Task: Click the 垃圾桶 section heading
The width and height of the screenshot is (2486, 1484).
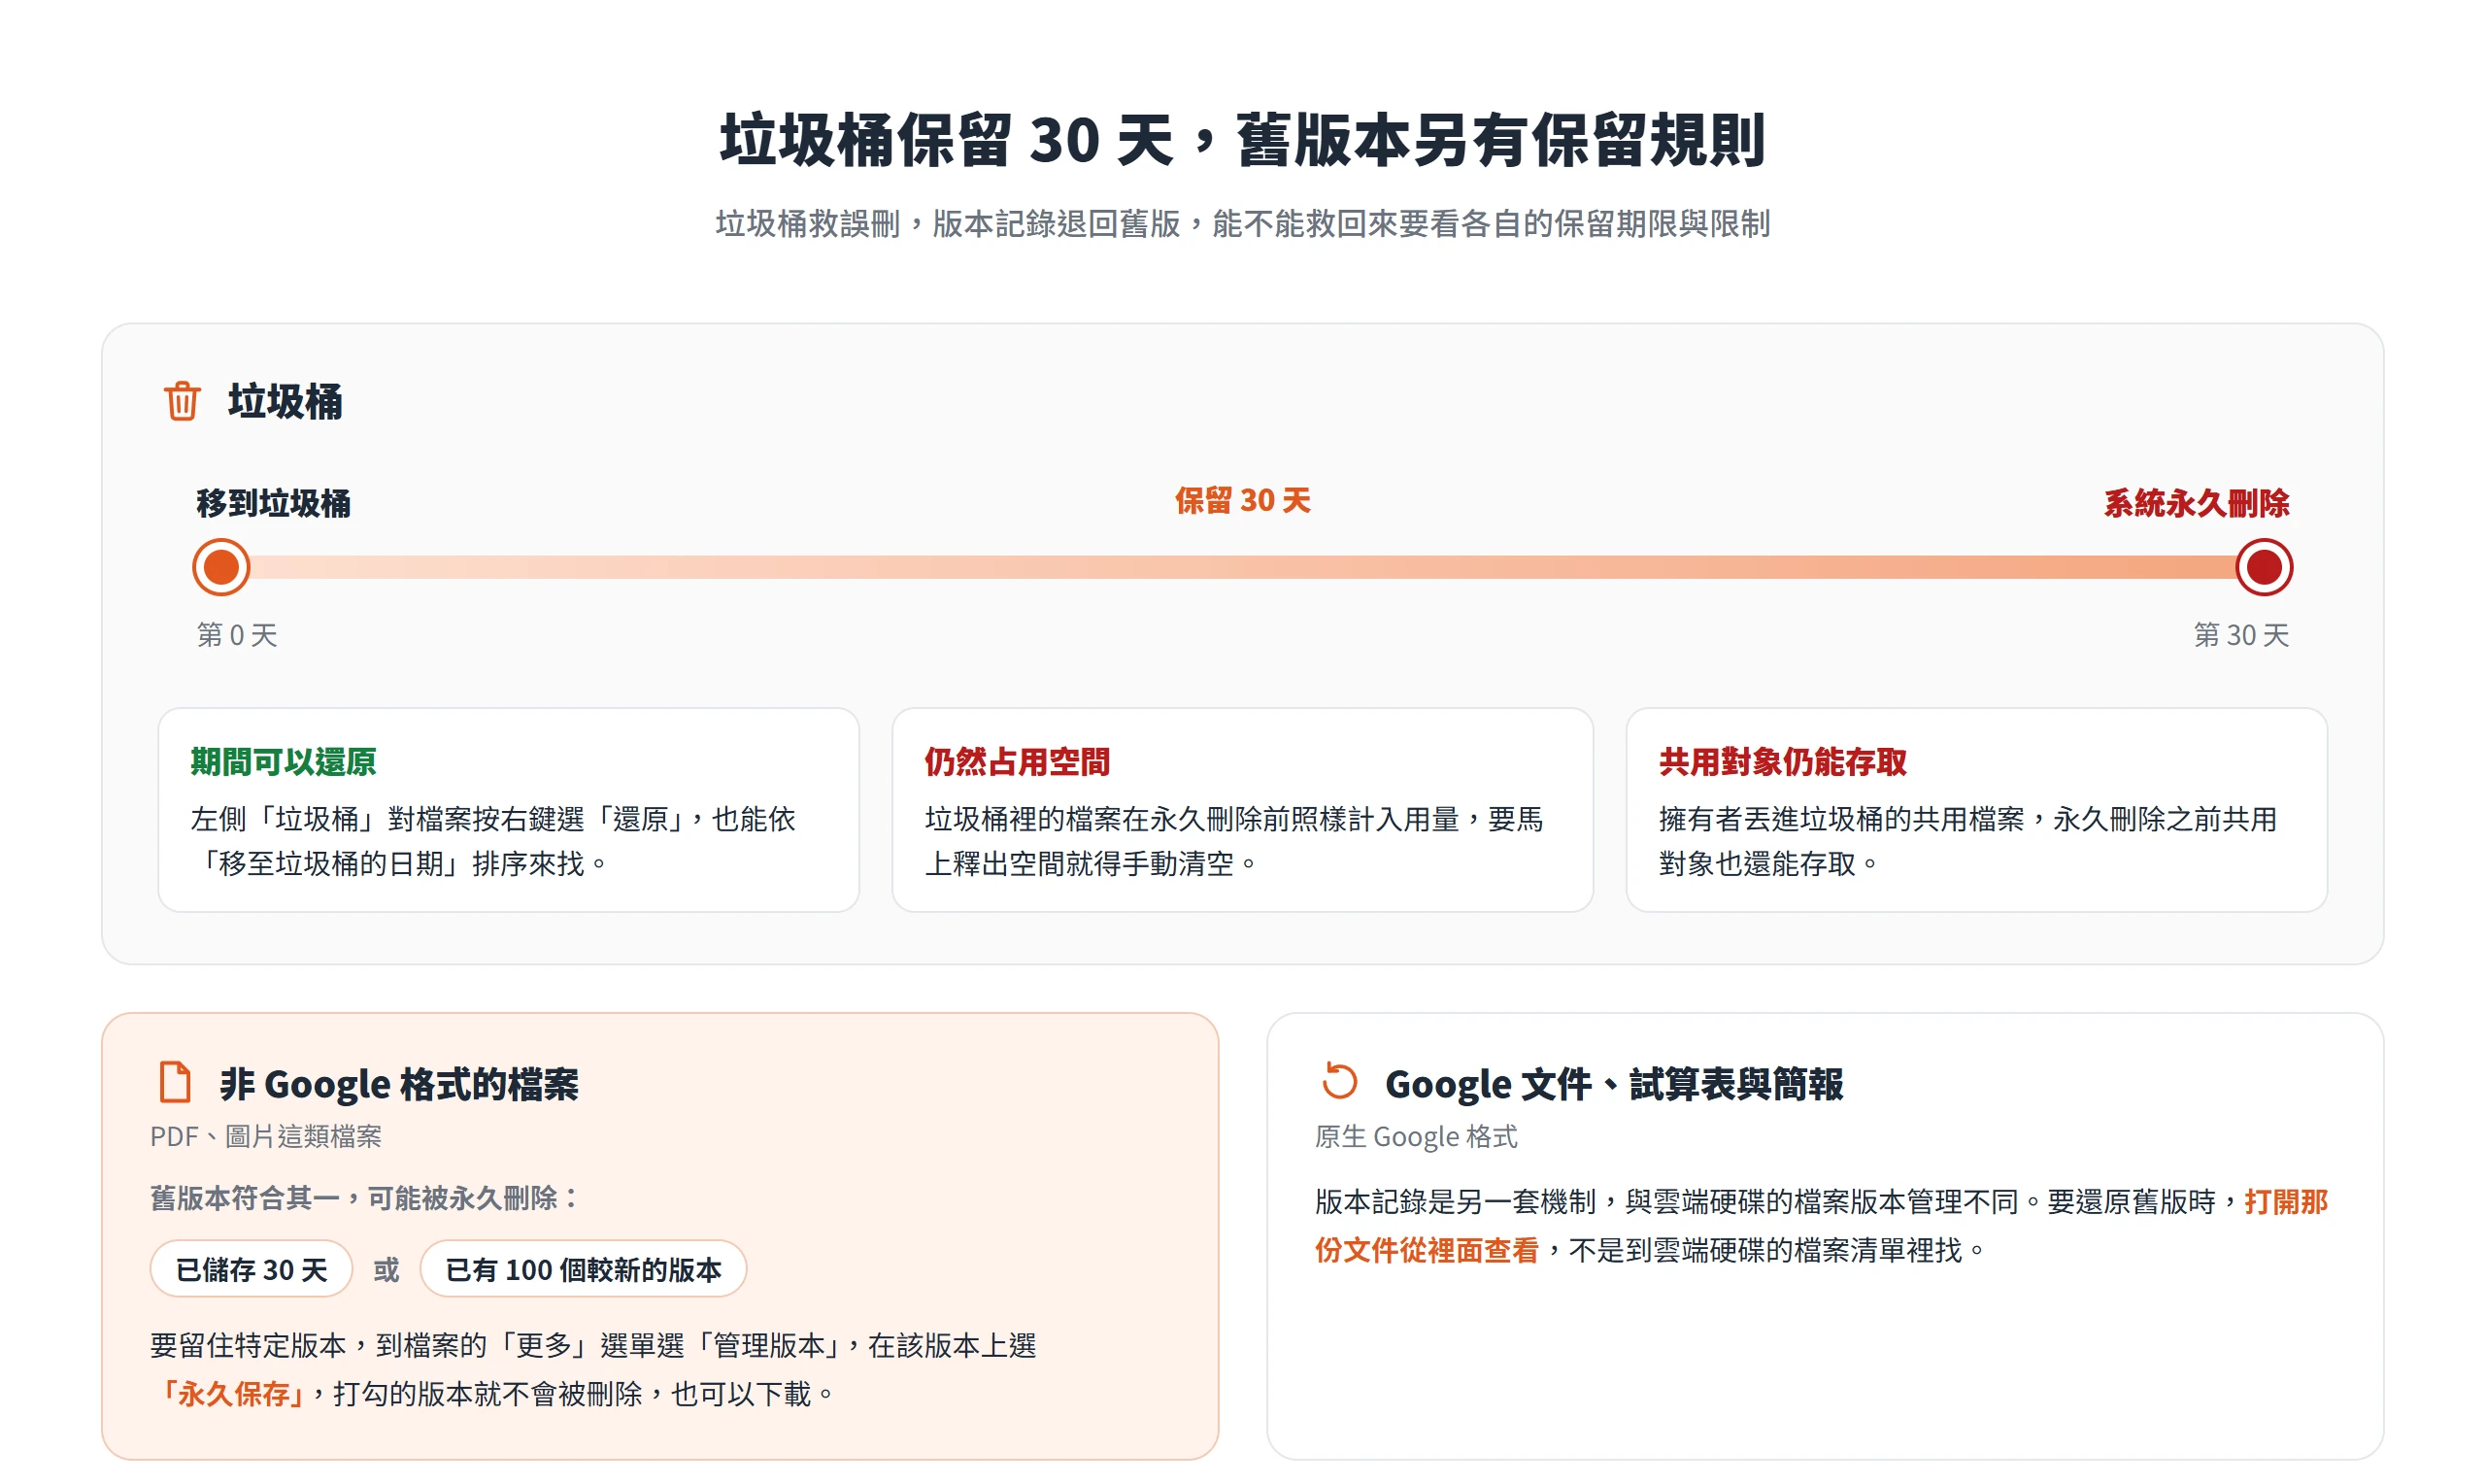Action: point(285,401)
